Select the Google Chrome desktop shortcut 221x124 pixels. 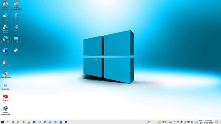(6, 75)
